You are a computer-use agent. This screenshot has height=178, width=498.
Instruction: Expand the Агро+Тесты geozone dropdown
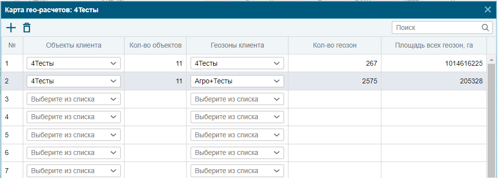pyautogui.click(x=237, y=81)
